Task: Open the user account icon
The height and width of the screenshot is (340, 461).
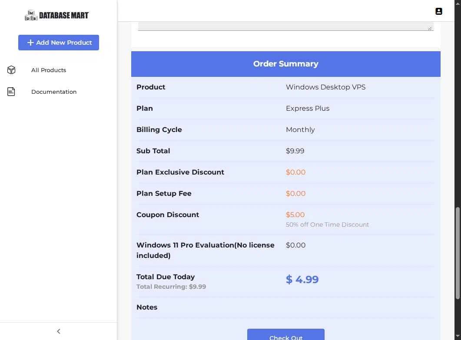Action: pyautogui.click(x=438, y=11)
